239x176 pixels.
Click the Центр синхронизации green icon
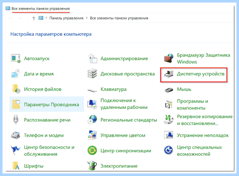(92, 151)
